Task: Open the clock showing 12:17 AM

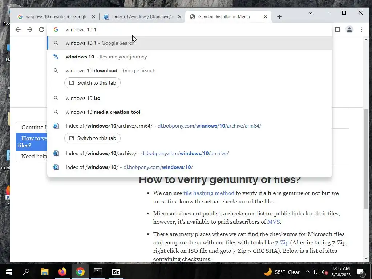Action: tap(341, 272)
